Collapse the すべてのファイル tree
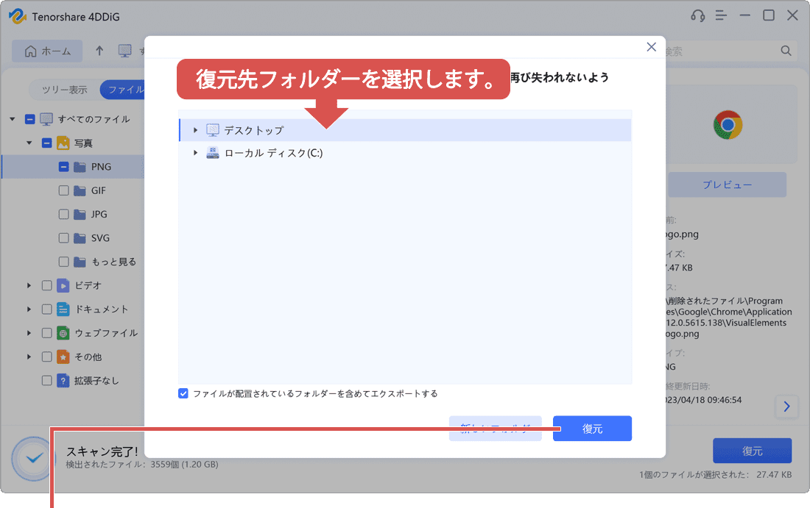The height and width of the screenshot is (508, 810). click(13, 118)
